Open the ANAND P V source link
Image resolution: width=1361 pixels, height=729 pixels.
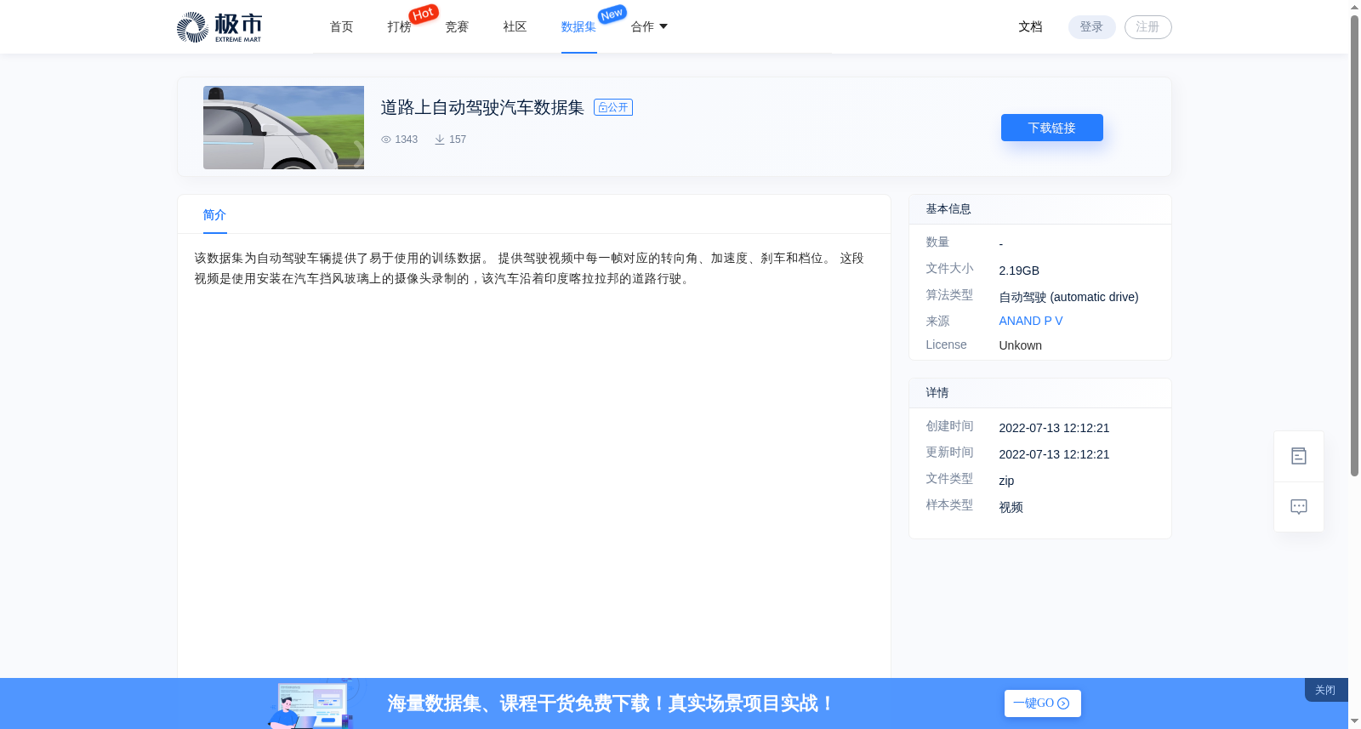pos(1031,321)
